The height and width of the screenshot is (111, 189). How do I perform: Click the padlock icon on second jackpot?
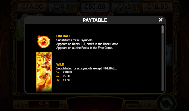pos(75,9)
